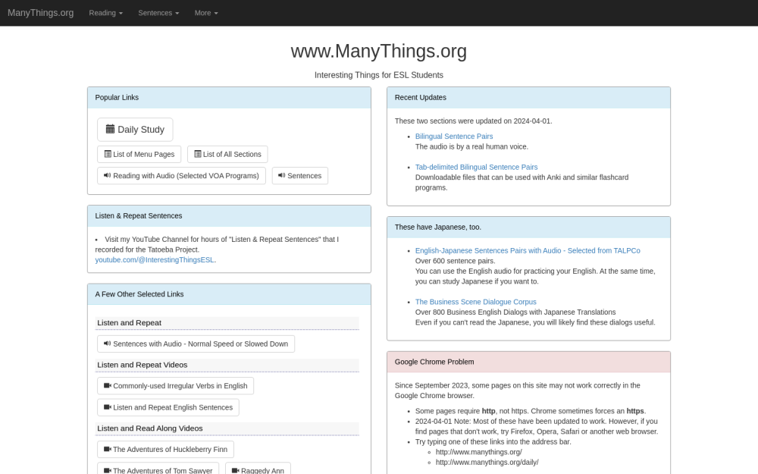Click The Adventures of Tom Sawyer button
Screen dimensions: 758x474
(x=158, y=470)
